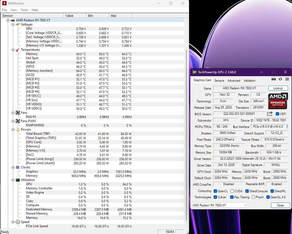Click the AMD Radeon Graphics logo

pos(278,101)
